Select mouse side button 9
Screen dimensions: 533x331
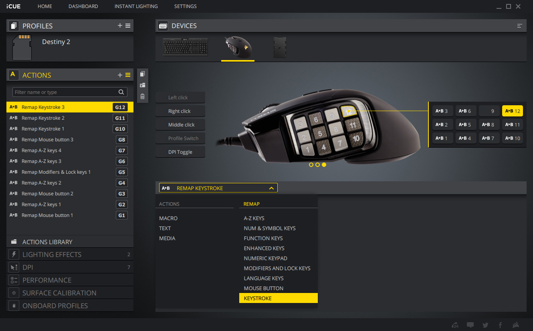(x=489, y=111)
